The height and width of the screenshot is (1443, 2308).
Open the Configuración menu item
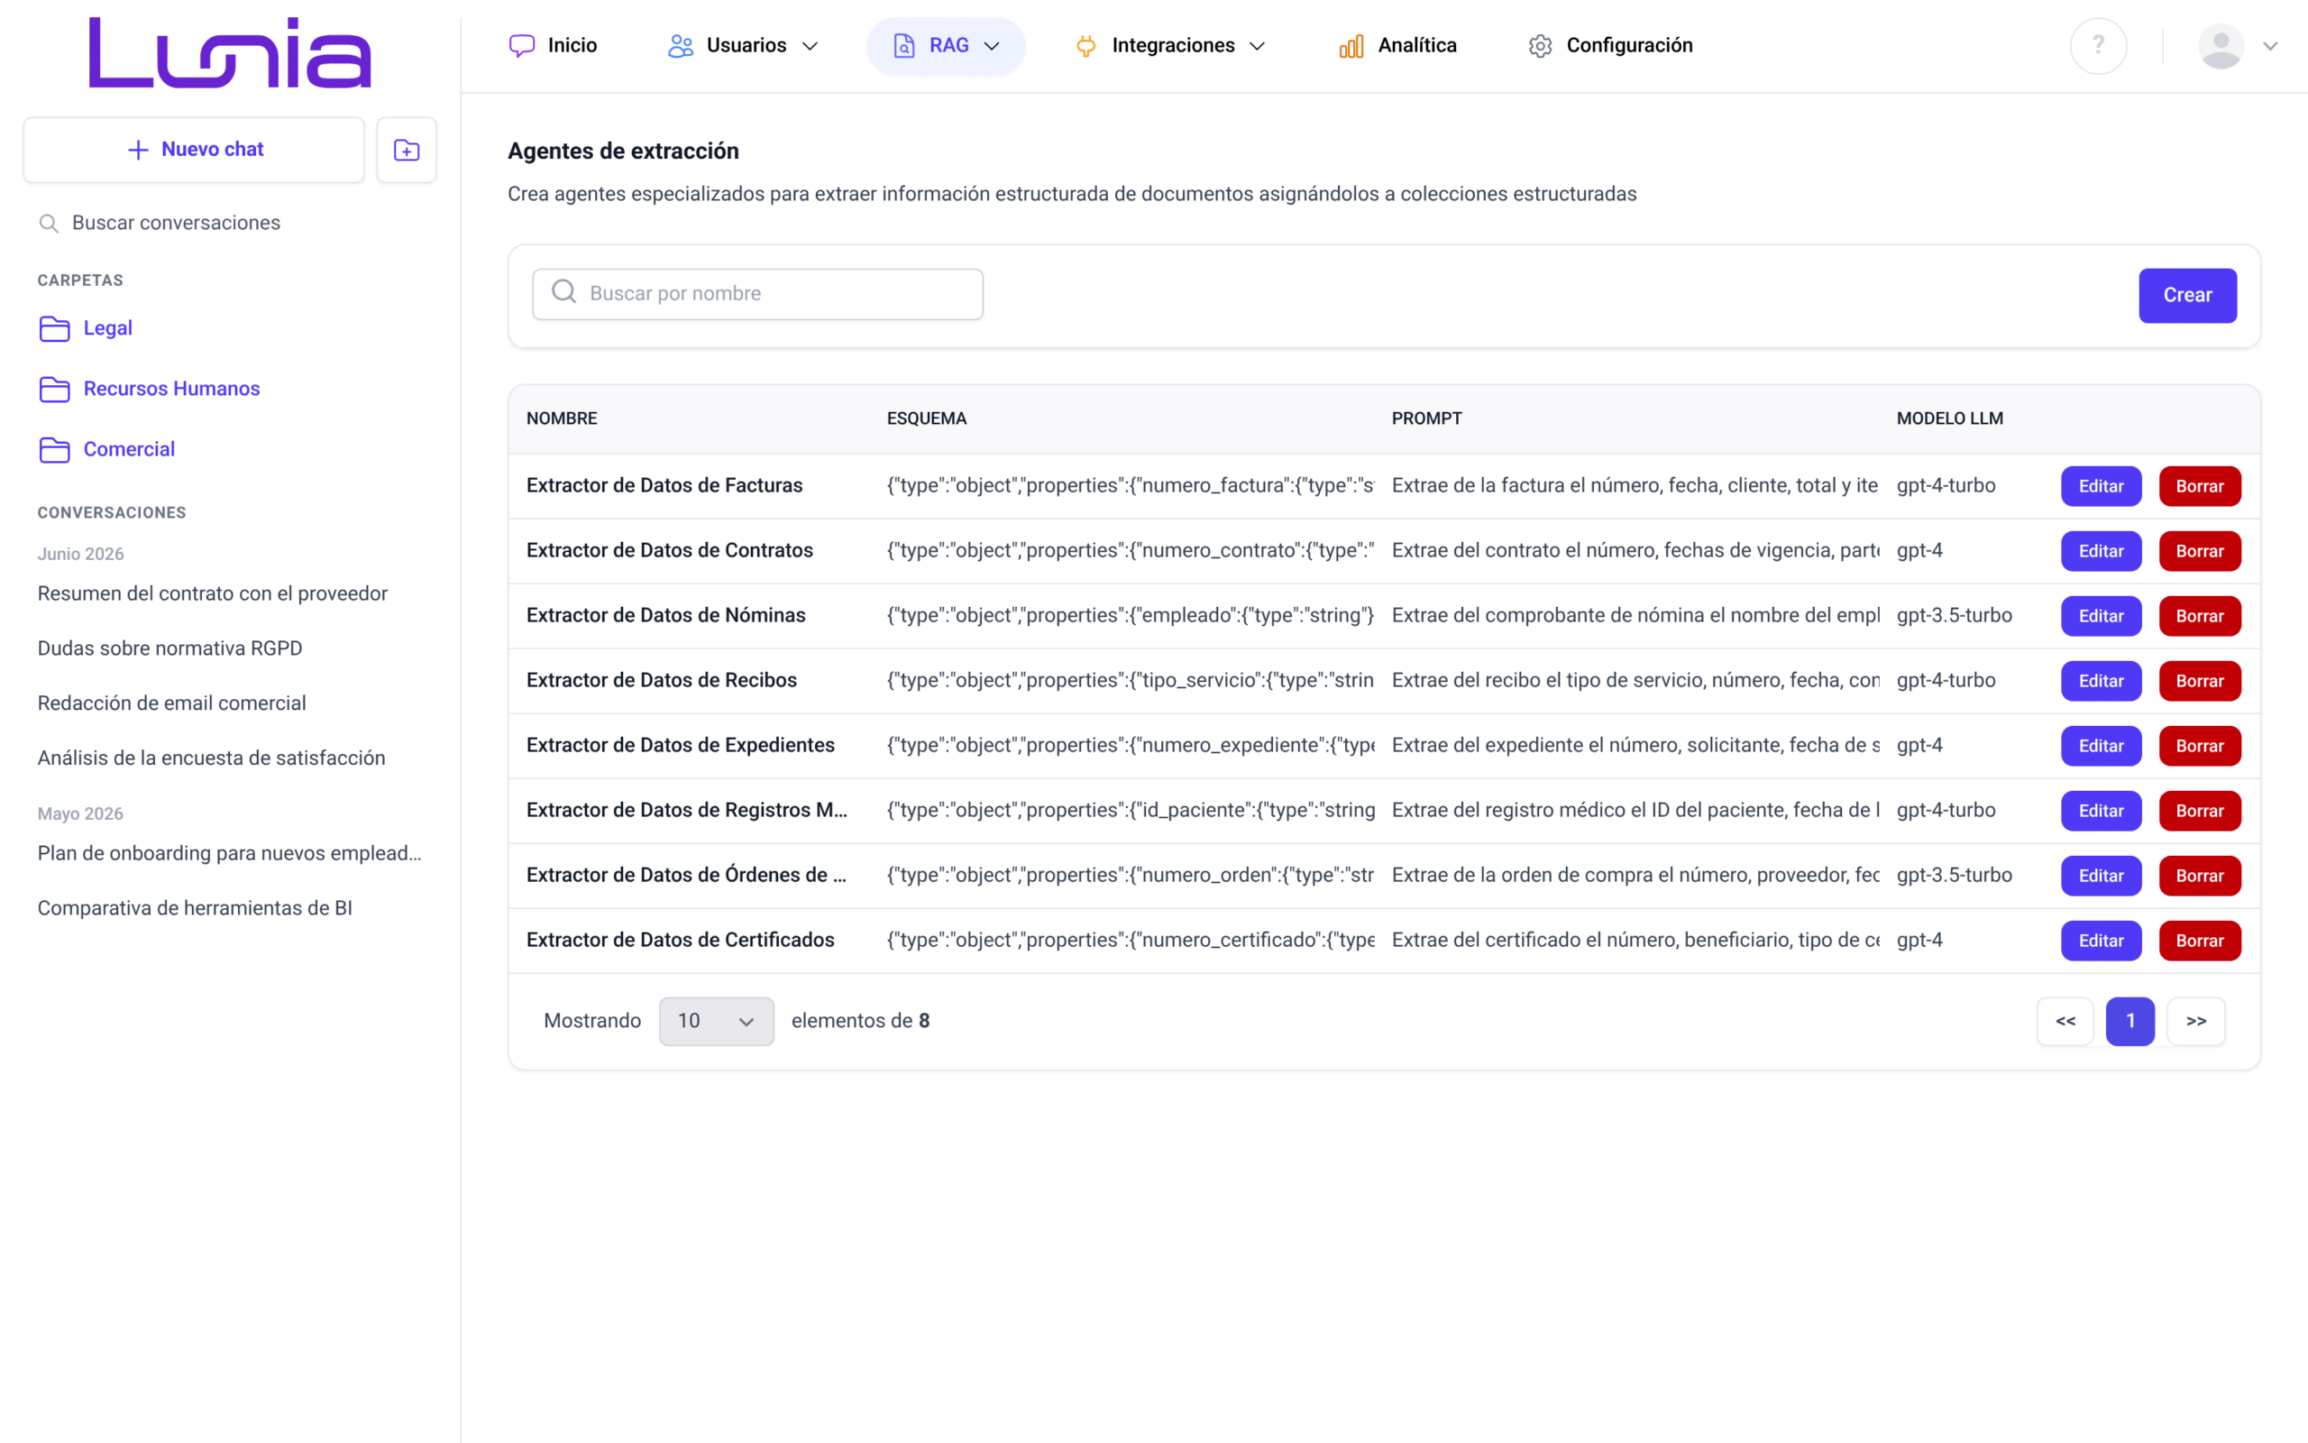[x=1610, y=46]
